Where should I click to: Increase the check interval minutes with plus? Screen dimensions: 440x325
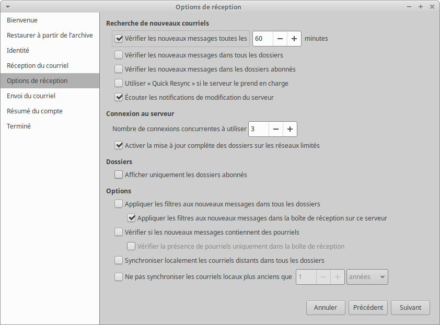tap(294, 39)
